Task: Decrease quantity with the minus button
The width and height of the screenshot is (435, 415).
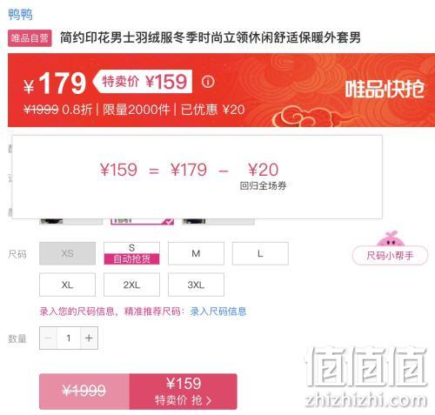Action: point(49,338)
